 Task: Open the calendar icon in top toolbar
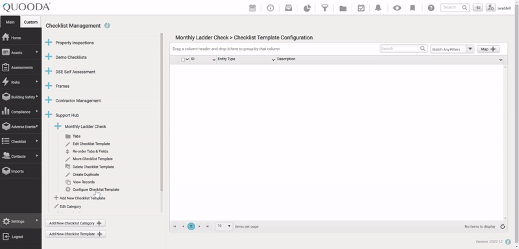click(252, 8)
